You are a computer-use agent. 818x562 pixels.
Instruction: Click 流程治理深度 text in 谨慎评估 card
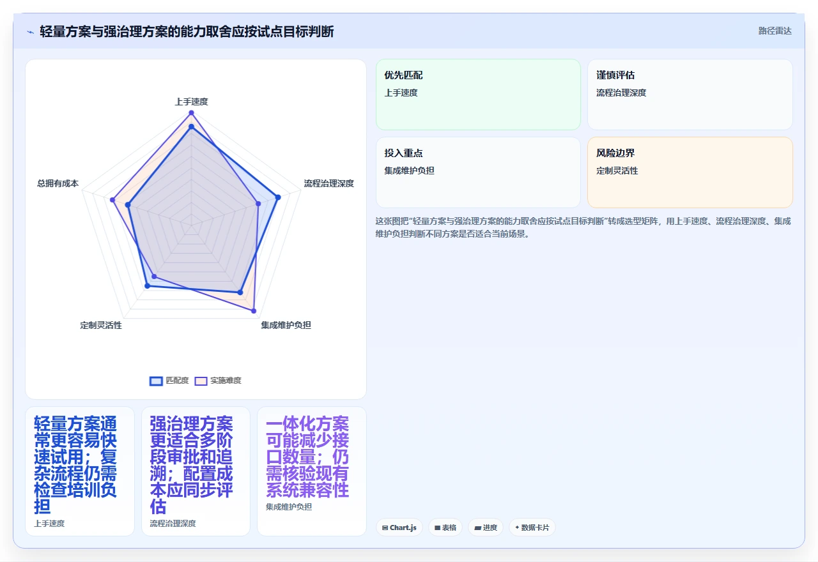tap(621, 93)
